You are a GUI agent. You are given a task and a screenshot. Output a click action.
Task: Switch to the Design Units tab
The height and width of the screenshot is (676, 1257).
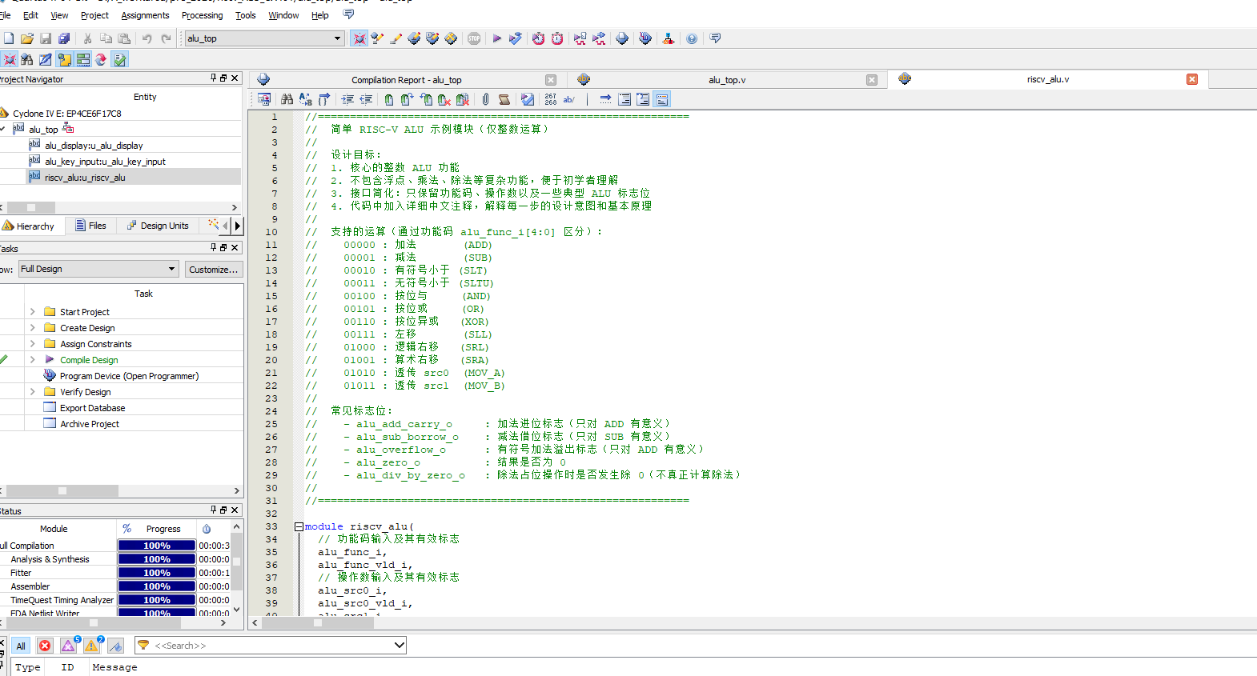pos(158,226)
